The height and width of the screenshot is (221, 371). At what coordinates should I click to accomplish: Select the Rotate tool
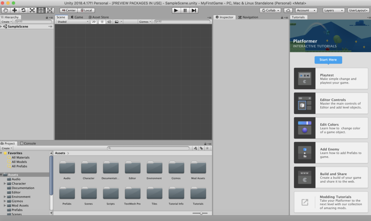[x=23, y=10]
